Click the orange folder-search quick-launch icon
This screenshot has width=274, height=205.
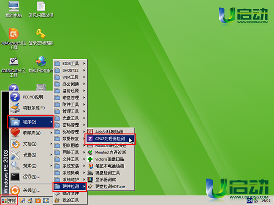pos(38,200)
